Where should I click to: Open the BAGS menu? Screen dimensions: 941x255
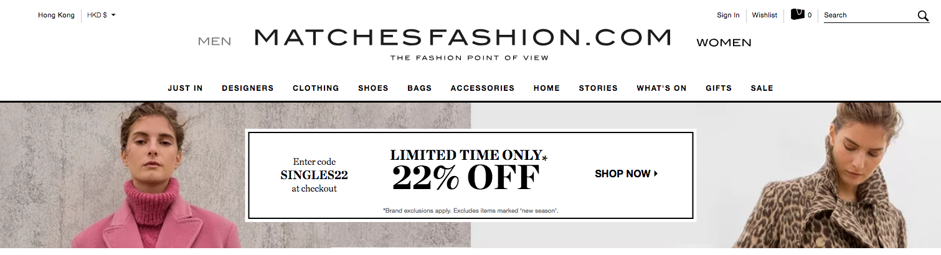[419, 88]
